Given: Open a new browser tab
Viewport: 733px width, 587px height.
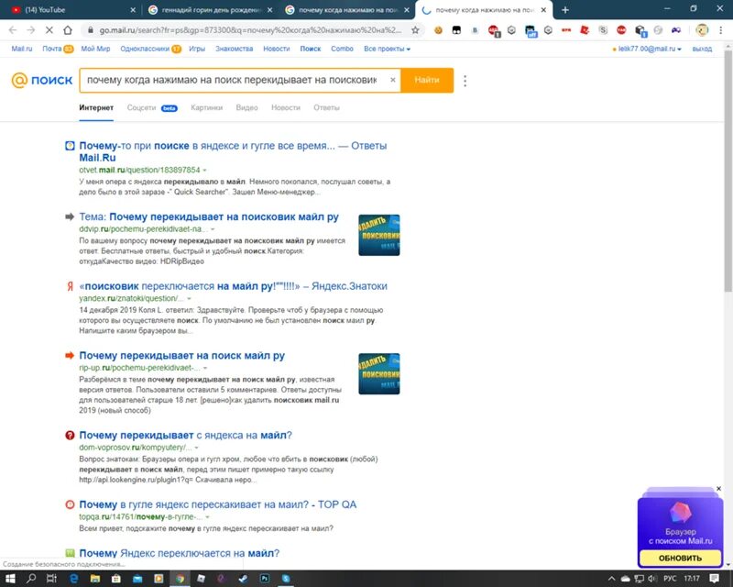Looking at the screenshot, I should click(x=565, y=10).
